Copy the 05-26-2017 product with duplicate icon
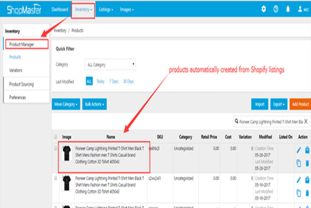The height and width of the screenshot is (208, 311). pos(299,164)
